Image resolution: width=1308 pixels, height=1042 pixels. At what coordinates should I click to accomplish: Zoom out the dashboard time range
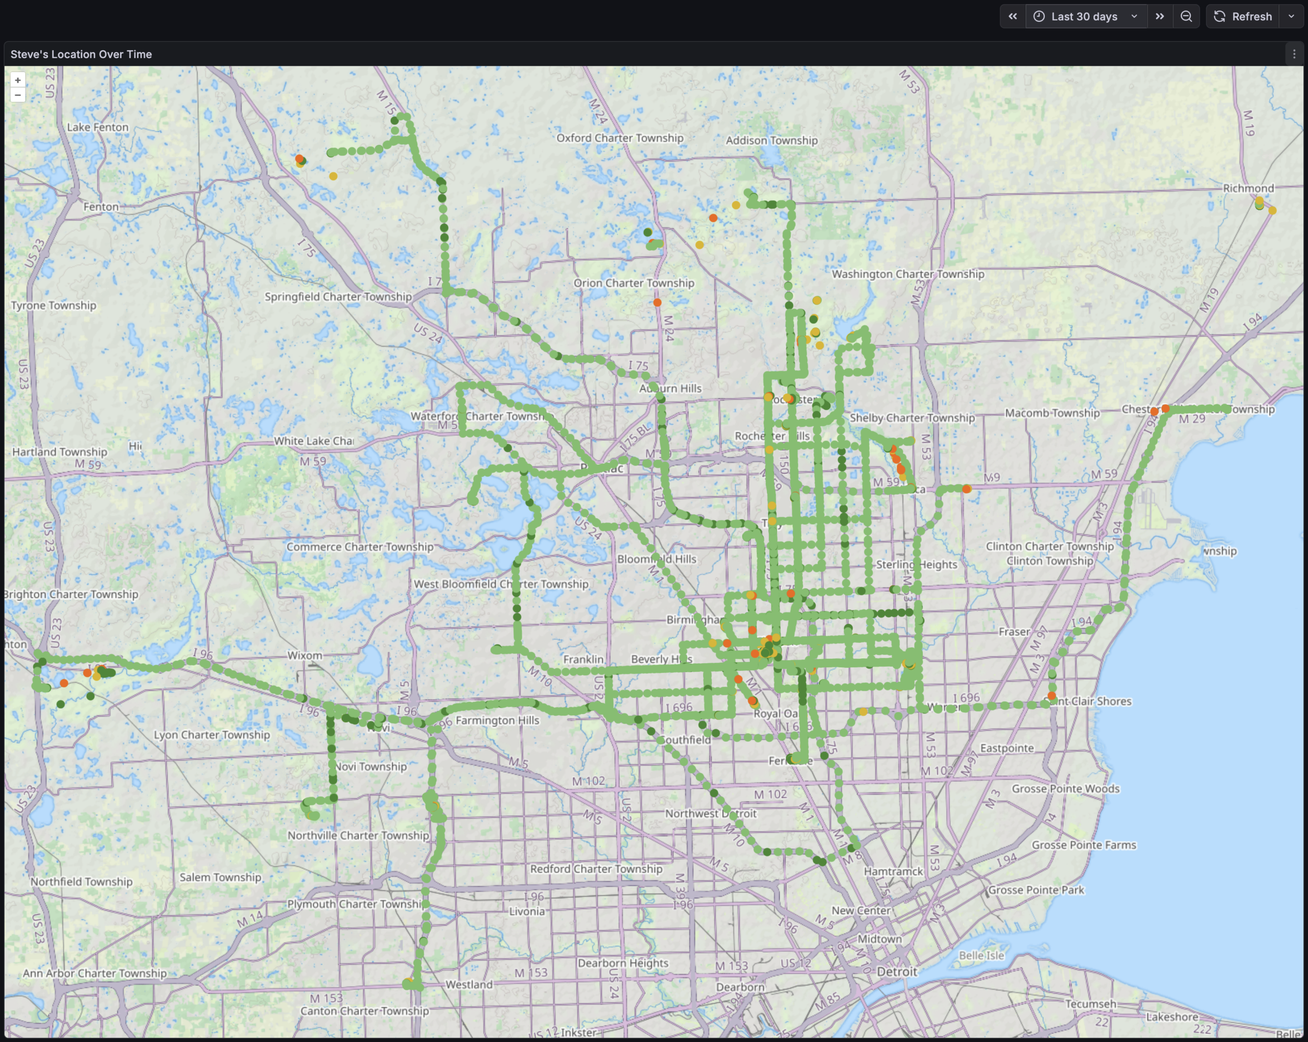[1186, 16]
